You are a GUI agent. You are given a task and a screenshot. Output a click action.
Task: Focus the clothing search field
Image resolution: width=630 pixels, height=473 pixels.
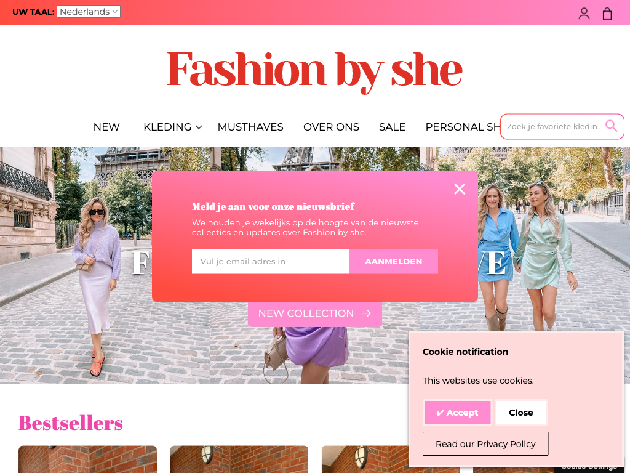tap(553, 127)
